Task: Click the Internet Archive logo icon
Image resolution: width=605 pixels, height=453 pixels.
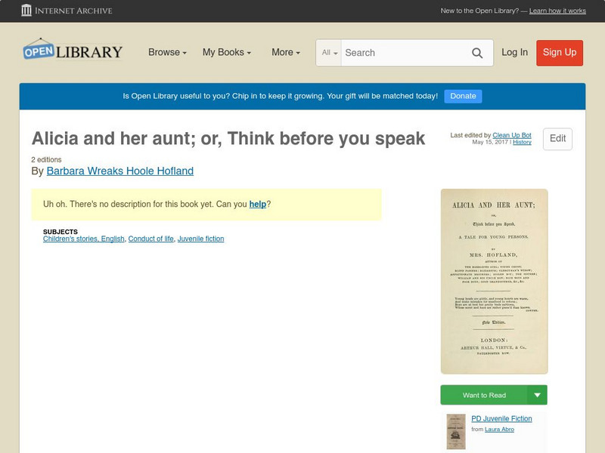Action: pos(28,11)
